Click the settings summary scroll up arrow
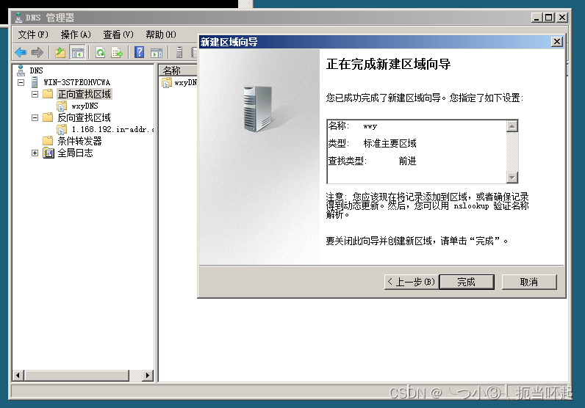Image resolution: width=585 pixels, height=408 pixels. [512, 126]
